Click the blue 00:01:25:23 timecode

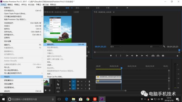[x=100, y=46]
